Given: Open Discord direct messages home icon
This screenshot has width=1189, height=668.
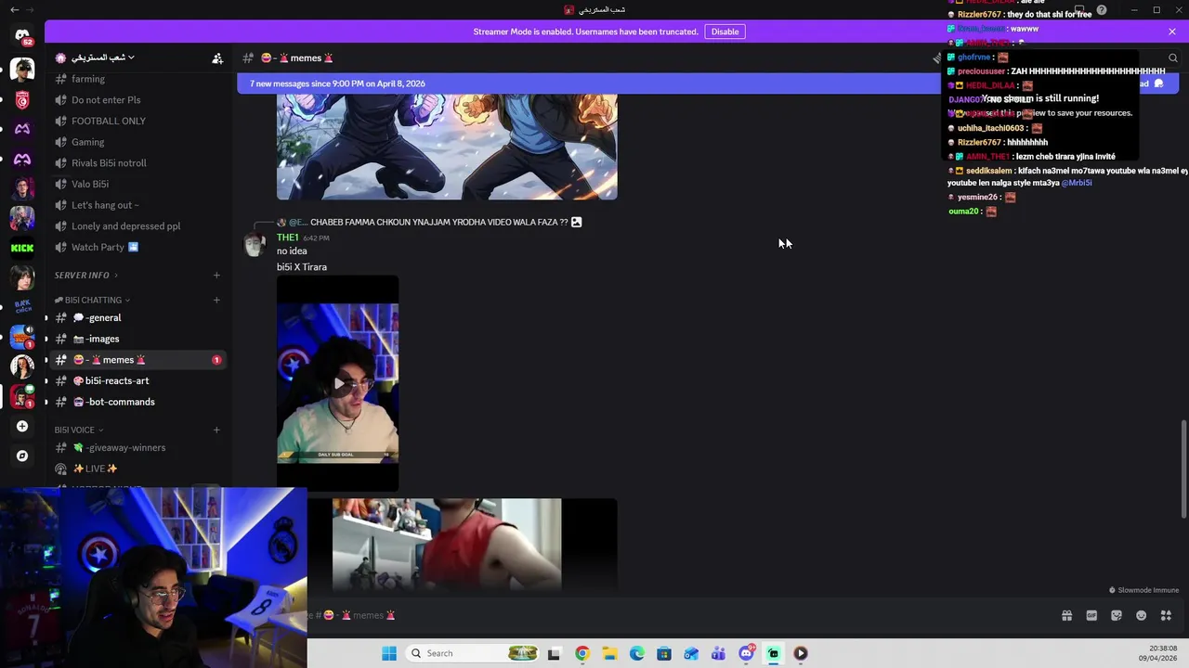Looking at the screenshot, I should [x=22, y=35].
